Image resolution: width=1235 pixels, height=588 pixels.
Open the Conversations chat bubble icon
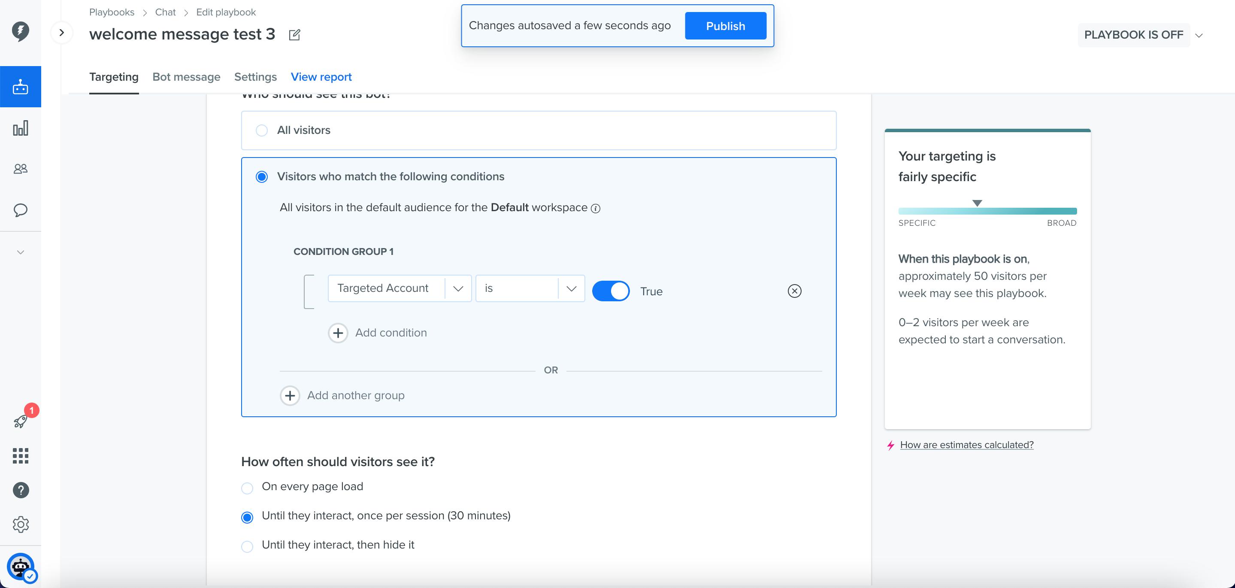21,210
